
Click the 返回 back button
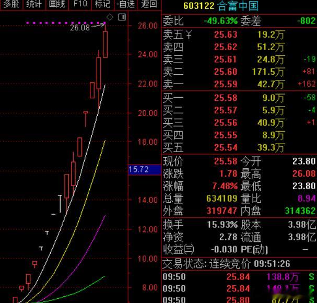[149, 4]
